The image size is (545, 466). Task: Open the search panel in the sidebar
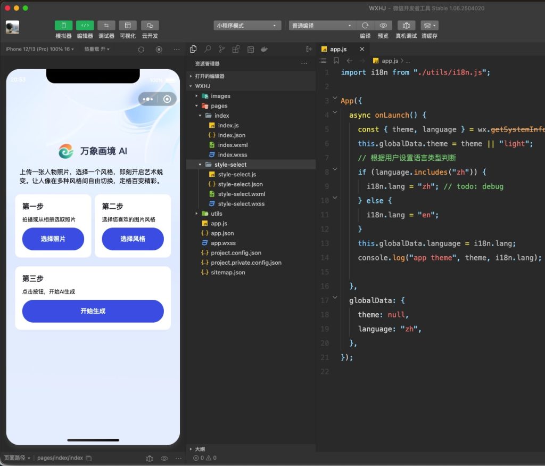click(208, 49)
